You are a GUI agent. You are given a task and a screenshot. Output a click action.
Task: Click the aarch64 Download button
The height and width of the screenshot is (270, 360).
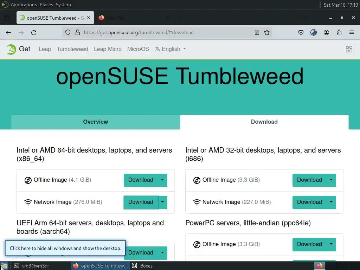pyautogui.click(x=141, y=252)
